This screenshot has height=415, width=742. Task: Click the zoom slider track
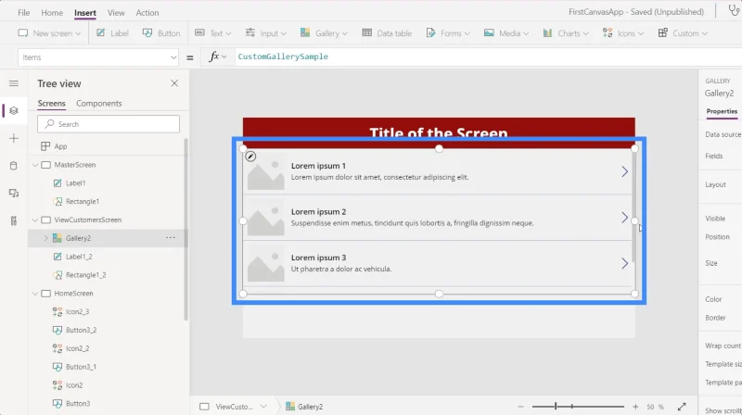point(578,407)
